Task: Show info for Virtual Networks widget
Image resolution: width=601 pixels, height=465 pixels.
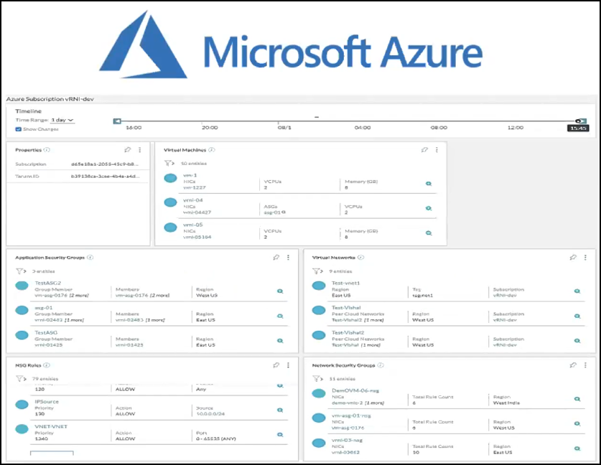Action: 360,258
